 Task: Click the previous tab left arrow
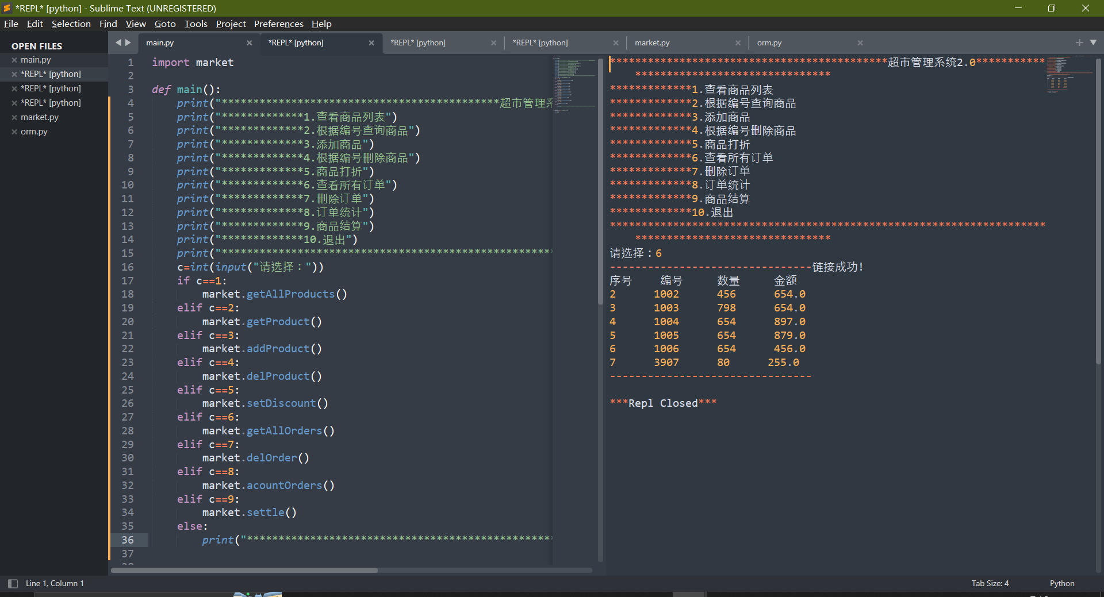click(118, 43)
